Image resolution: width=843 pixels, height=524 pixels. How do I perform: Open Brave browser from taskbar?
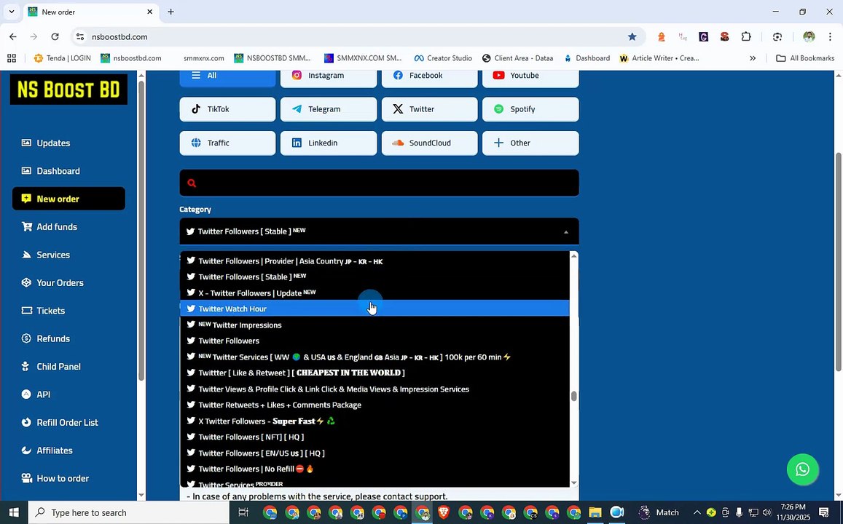pos(444,512)
